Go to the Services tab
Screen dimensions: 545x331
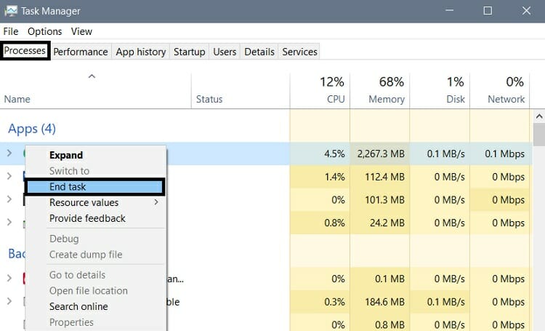coord(299,52)
